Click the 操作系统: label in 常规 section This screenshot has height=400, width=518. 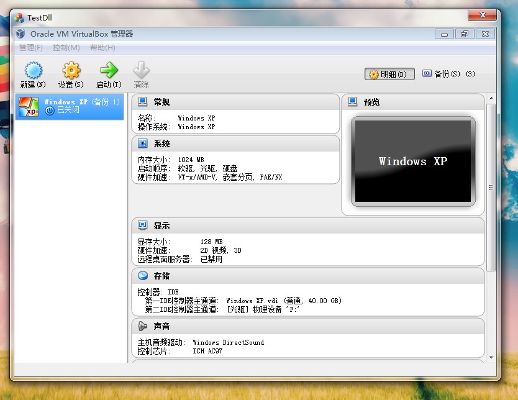click(154, 127)
